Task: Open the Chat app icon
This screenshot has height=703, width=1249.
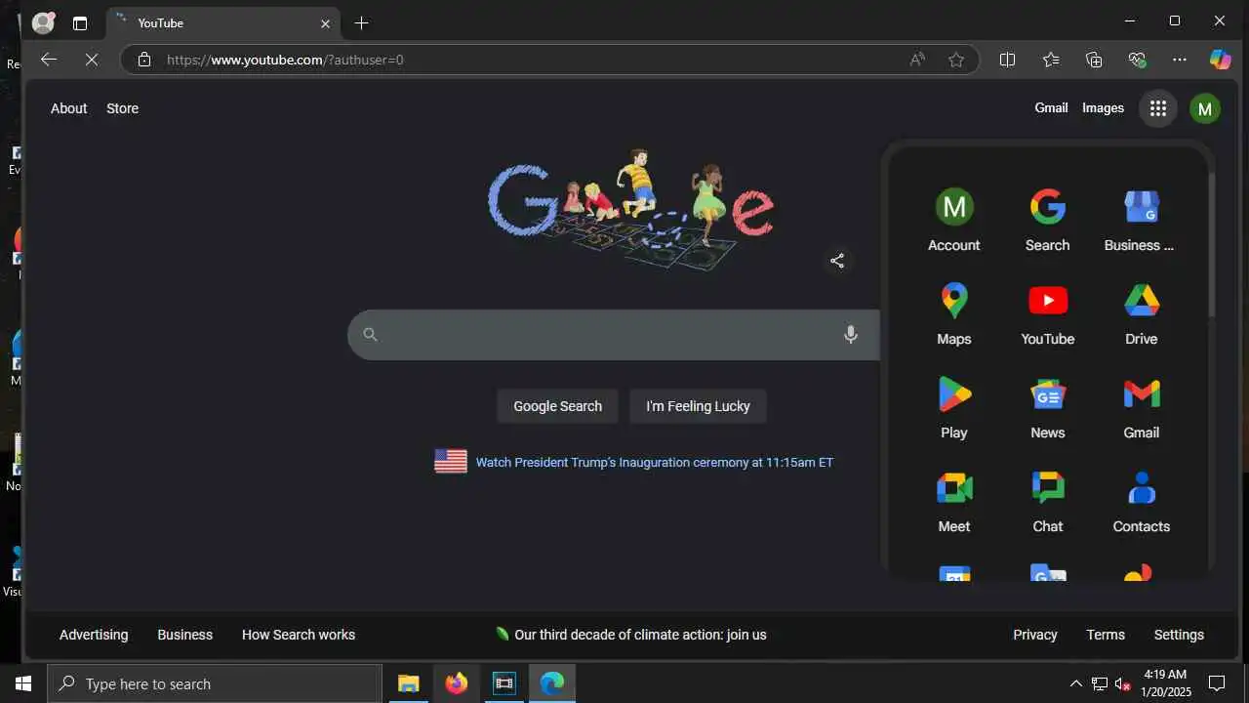Action: click(1047, 503)
